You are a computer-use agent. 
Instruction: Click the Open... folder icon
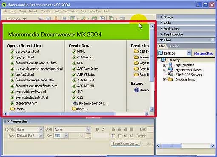12,109
